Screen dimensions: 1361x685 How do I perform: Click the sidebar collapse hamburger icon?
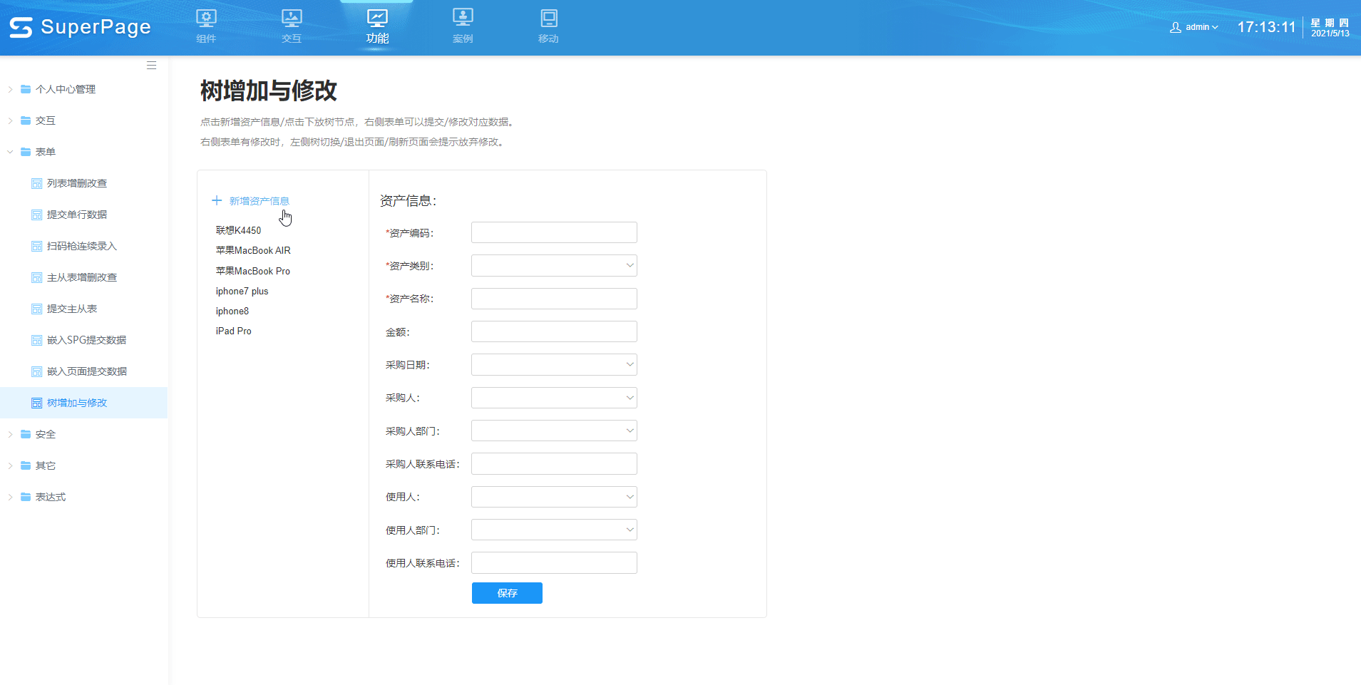tap(151, 65)
